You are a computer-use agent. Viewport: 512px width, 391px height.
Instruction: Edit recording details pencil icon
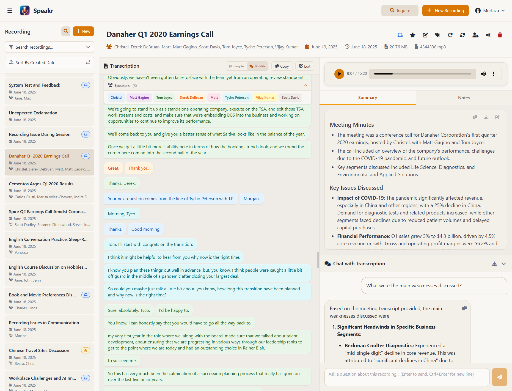425,35
